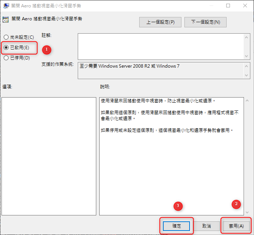Confirm with the 確定 button
The image size is (254, 235).
[176, 226]
